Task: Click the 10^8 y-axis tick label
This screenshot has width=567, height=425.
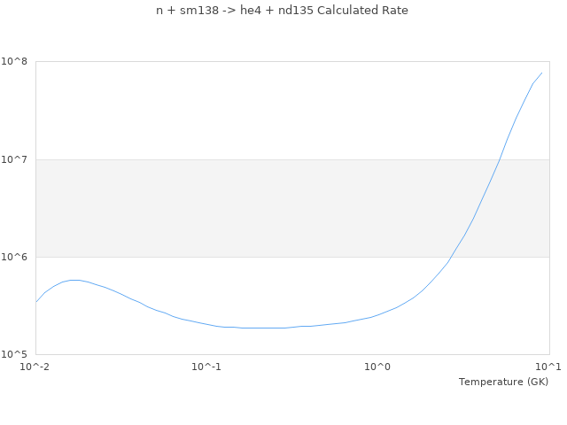Action: 17,62
